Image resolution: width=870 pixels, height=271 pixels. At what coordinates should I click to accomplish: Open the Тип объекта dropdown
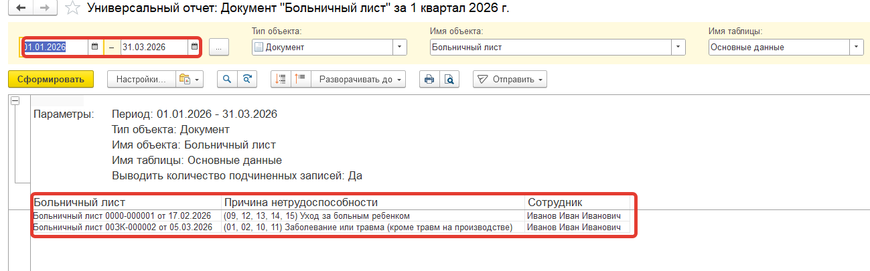pos(400,47)
